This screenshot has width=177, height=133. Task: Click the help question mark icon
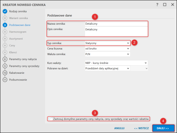[157, 5]
